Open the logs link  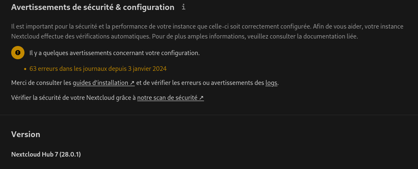(x=271, y=83)
